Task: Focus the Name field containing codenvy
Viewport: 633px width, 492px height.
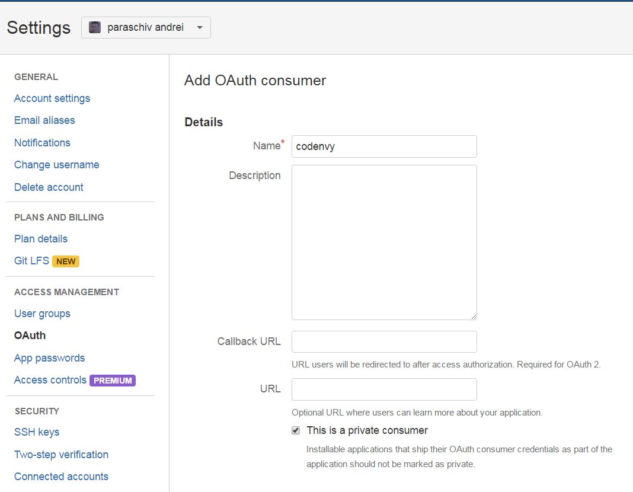Action: pyautogui.click(x=384, y=146)
